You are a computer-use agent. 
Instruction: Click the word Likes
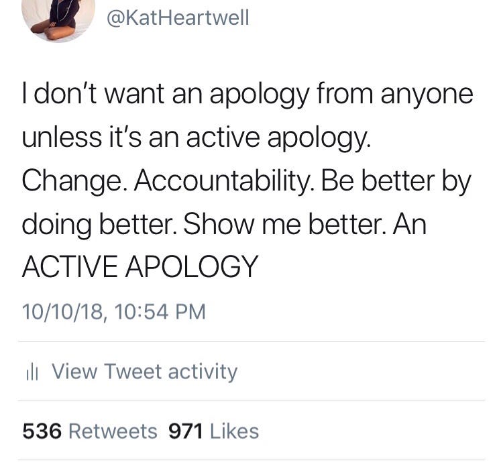coord(235,431)
